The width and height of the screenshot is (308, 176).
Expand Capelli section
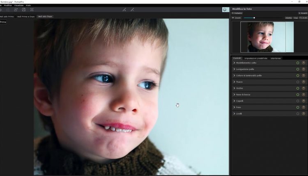[x=234, y=101]
